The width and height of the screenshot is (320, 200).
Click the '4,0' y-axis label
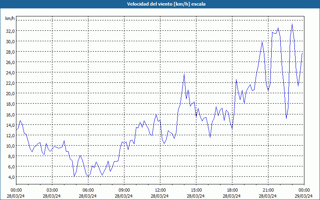(x=11, y=177)
